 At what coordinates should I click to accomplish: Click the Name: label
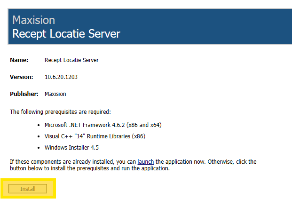point(19,60)
